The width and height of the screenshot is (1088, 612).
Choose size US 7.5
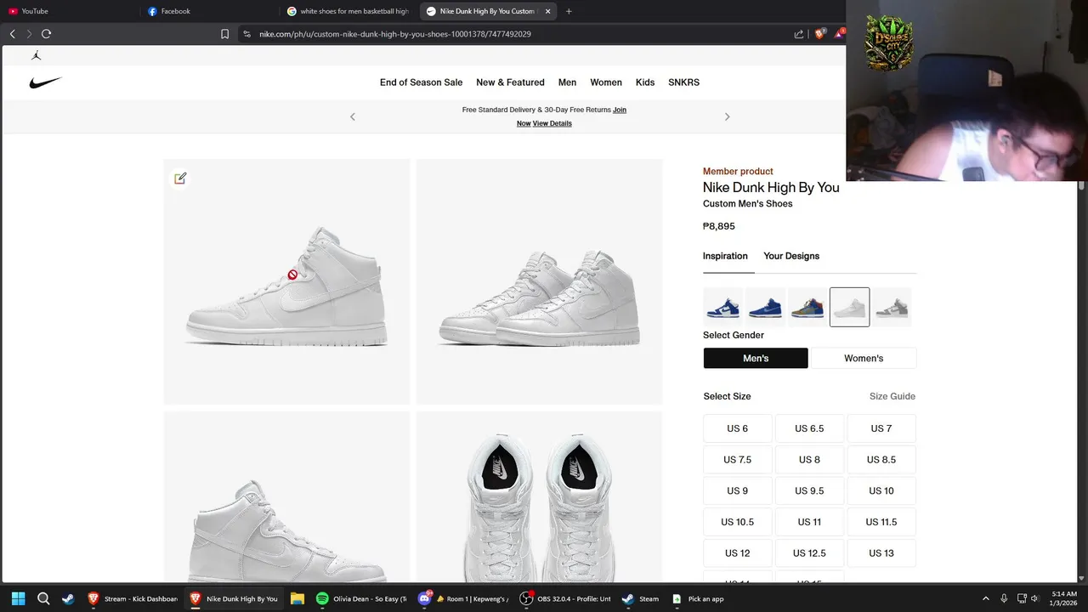point(738,460)
